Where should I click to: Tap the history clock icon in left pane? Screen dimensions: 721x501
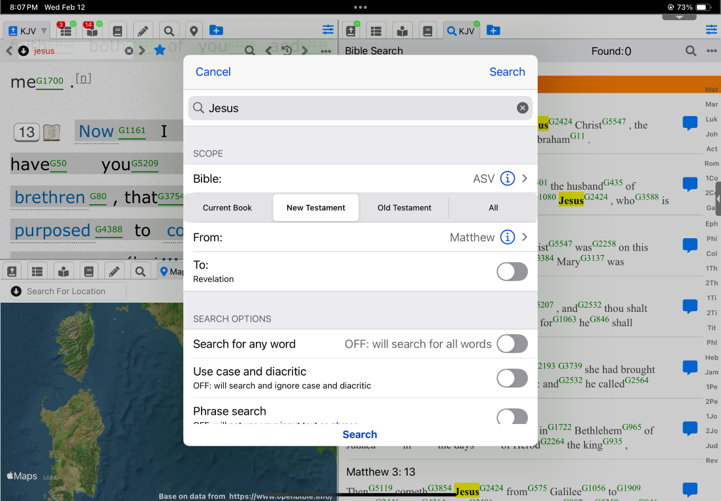point(286,50)
